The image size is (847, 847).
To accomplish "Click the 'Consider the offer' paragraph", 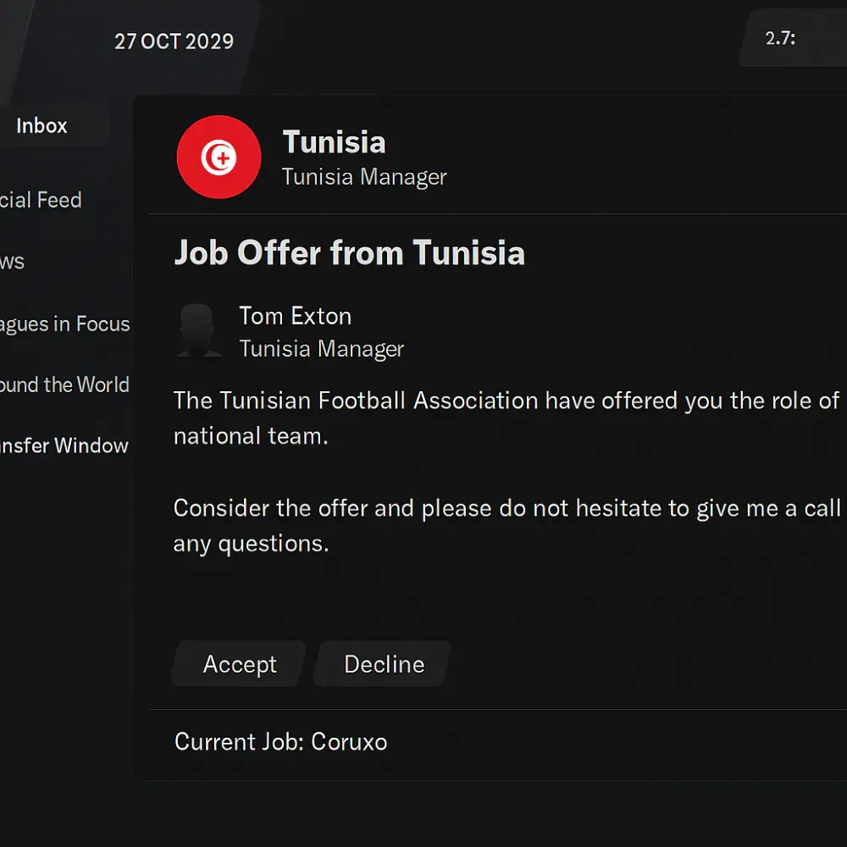I will [x=505, y=508].
